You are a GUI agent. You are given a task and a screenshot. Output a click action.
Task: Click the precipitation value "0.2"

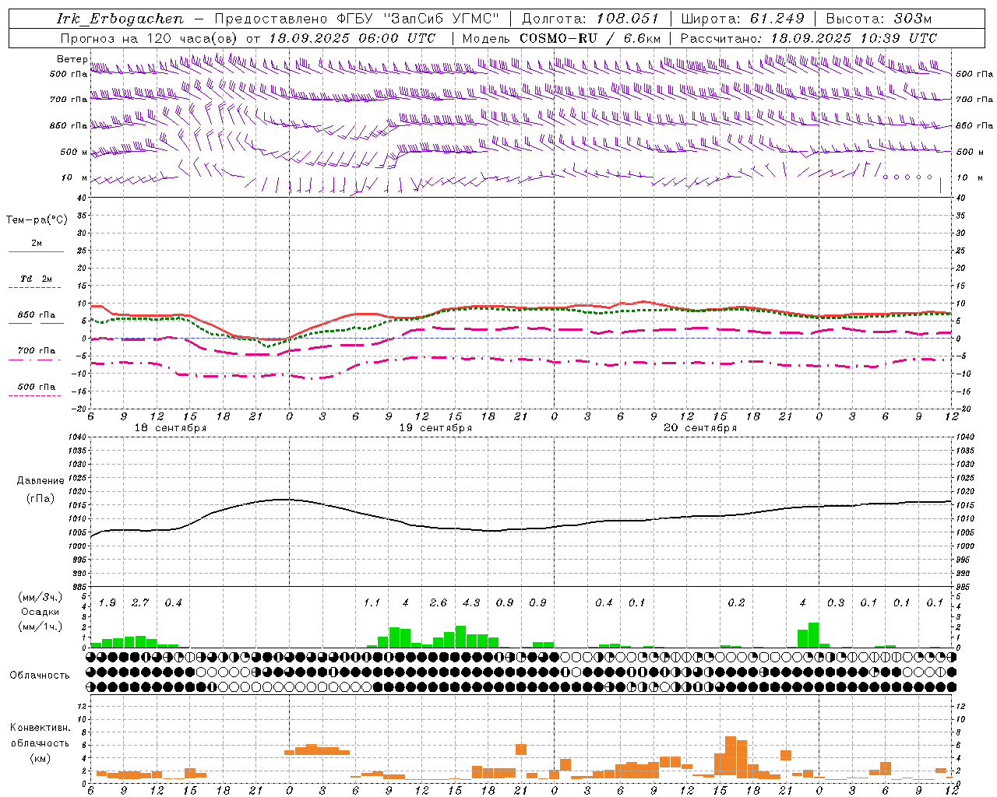coord(736,602)
